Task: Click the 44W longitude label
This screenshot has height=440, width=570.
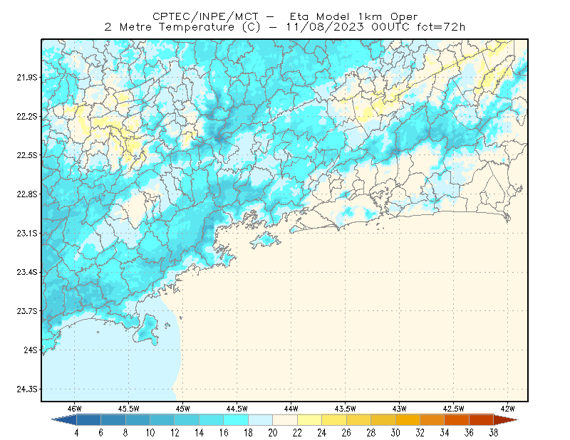Action: pyautogui.click(x=291, y=409)
